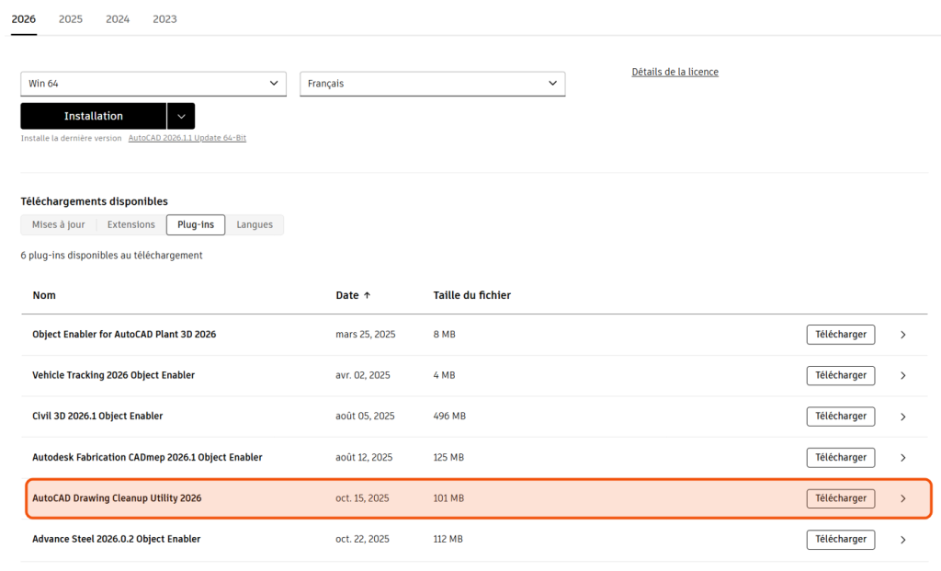This screenshot has height=571, width=941.
Task: Click Vehicle Tracking 2026 Object Enabler name
Action: point(113,375)
